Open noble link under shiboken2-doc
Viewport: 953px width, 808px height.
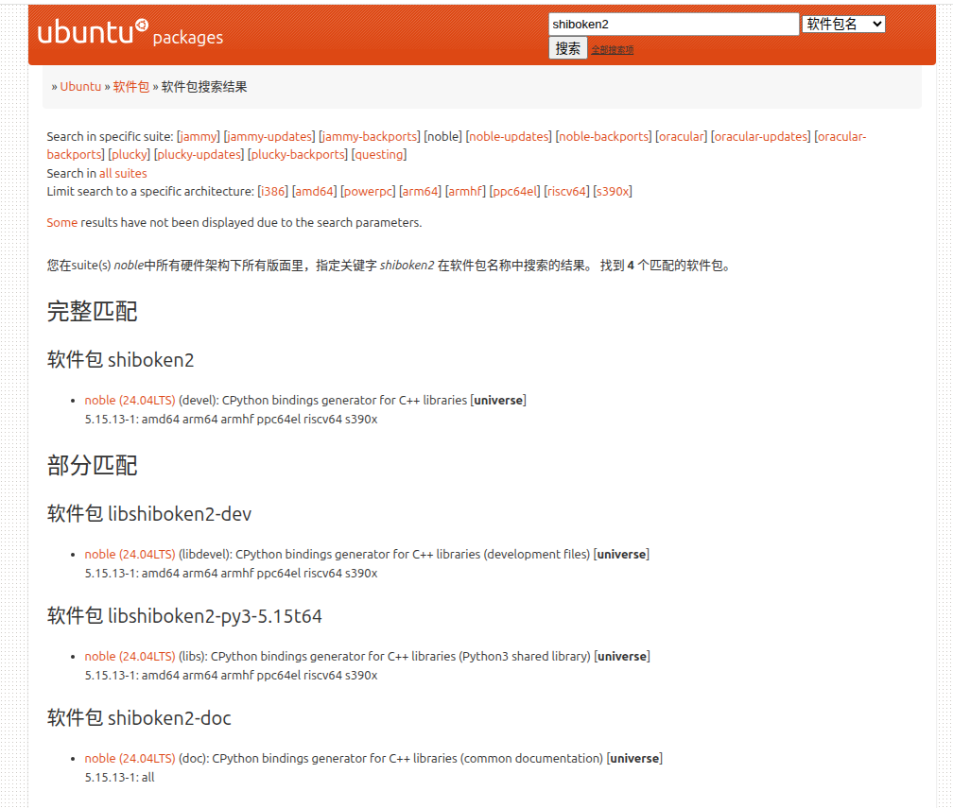[x=130, y=759]
